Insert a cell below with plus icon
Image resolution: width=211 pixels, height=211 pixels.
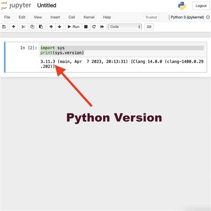coord(13,27)
